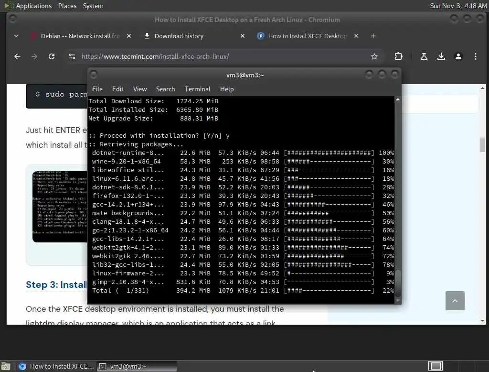Open Chromium's three-dot menu
Viewport: 489px width, 372px height.
coord(475,56)
